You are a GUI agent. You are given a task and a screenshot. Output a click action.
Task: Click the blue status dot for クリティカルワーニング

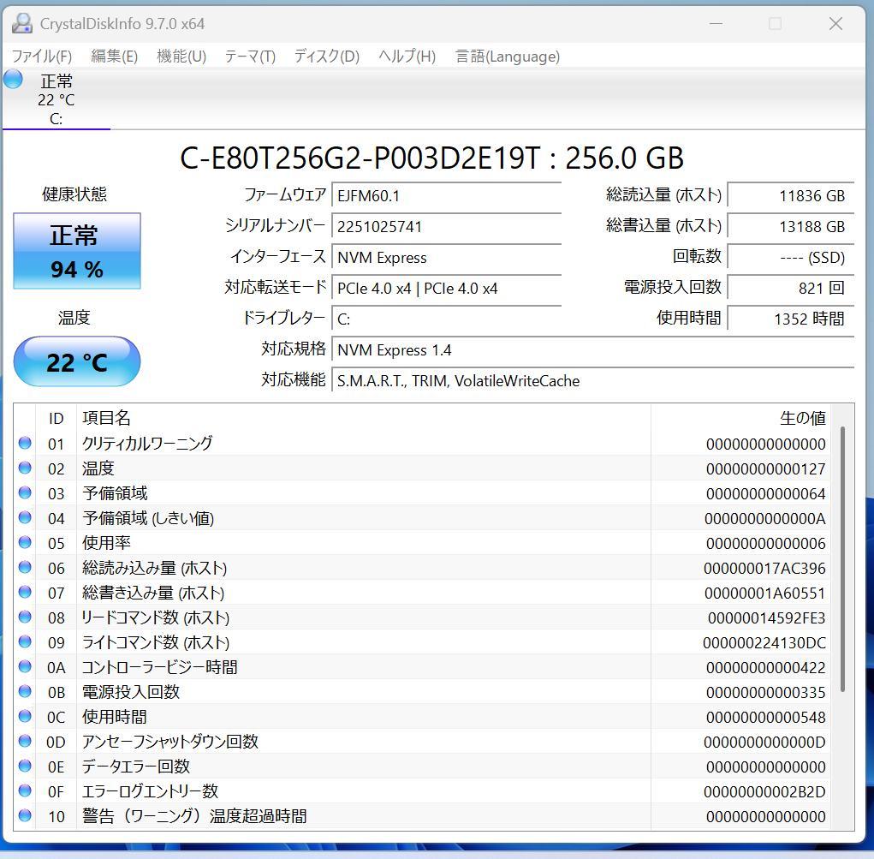pyautogui.click(x=25, y=444)
